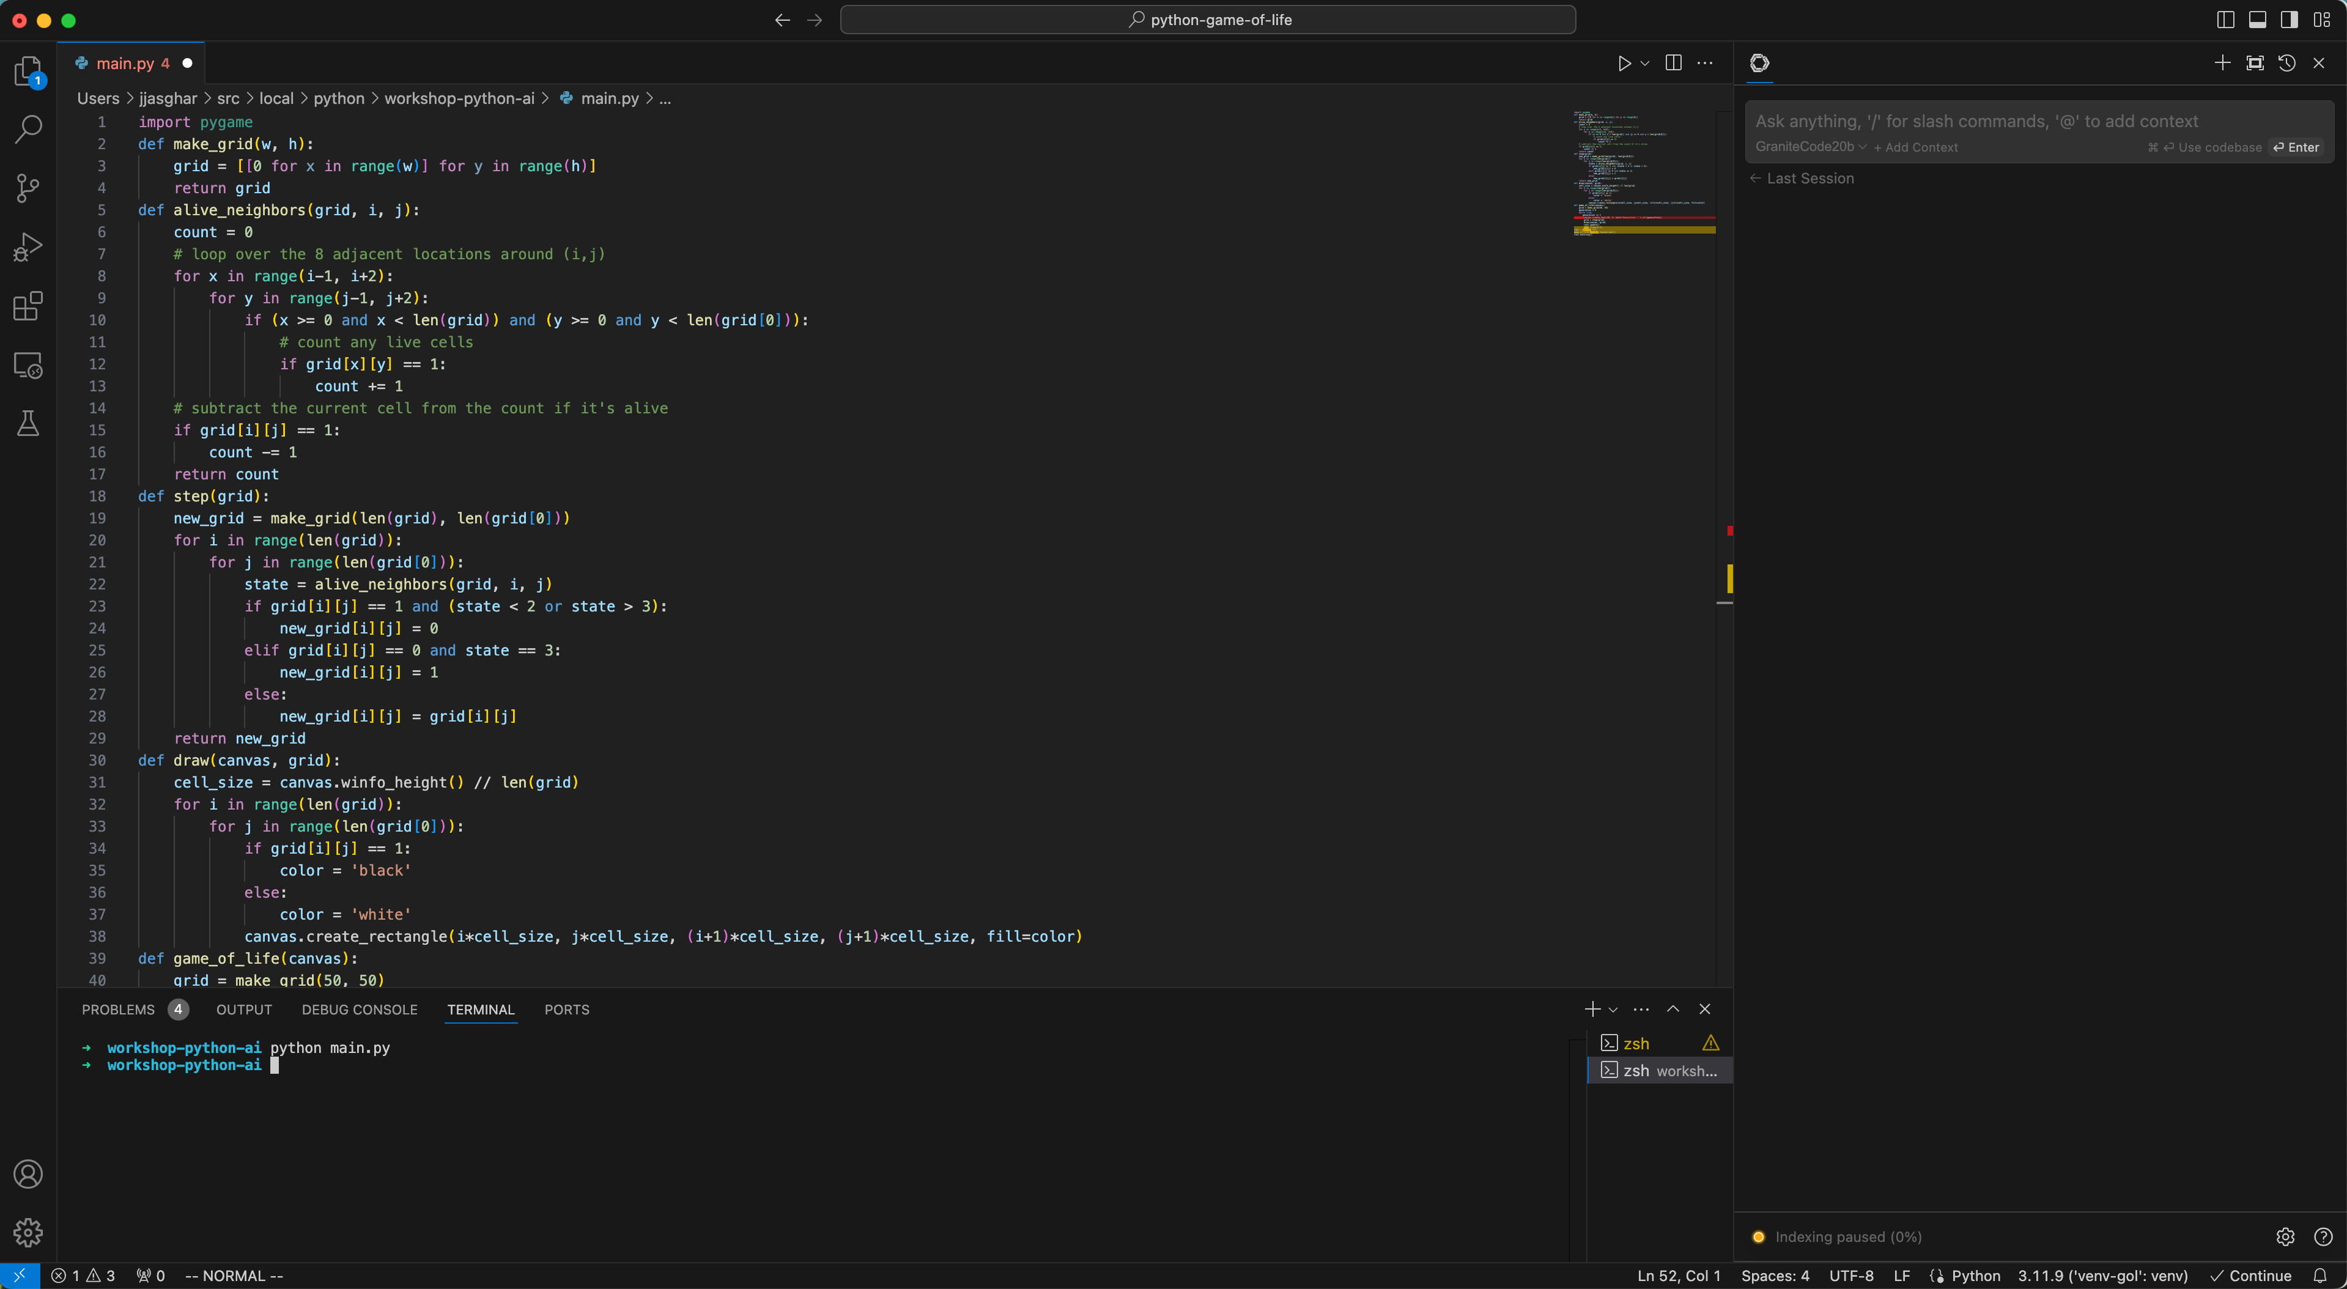The height and width of the screenshot is (1289, 2347).
Task: Run the Python file with play button
Action: (1624, 63)
